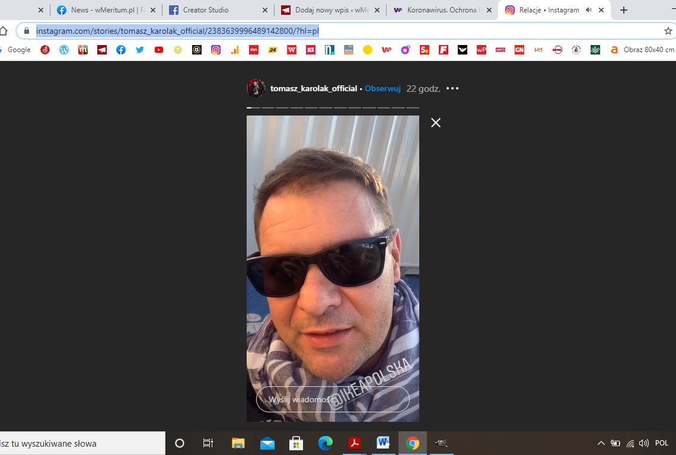Open tomasz_karolak_official profile name
676x455 pixels.
click(x=313, y=88)
